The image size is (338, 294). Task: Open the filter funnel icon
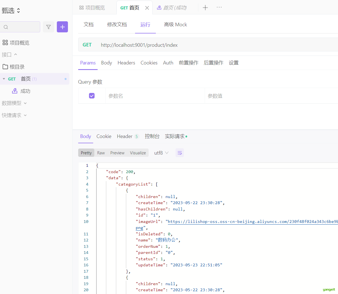point(49,27)
